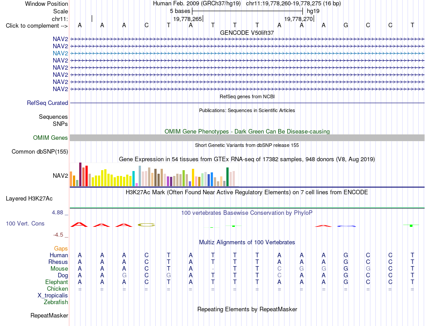Click the Rhesus species label
425x326 pixels.
[x=58, y=262]
